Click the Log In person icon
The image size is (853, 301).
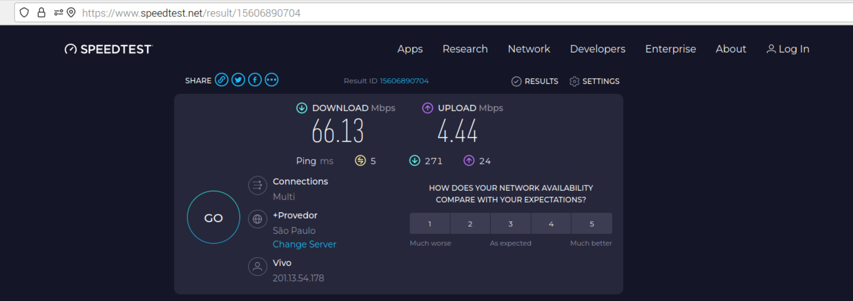pos(771,49)
